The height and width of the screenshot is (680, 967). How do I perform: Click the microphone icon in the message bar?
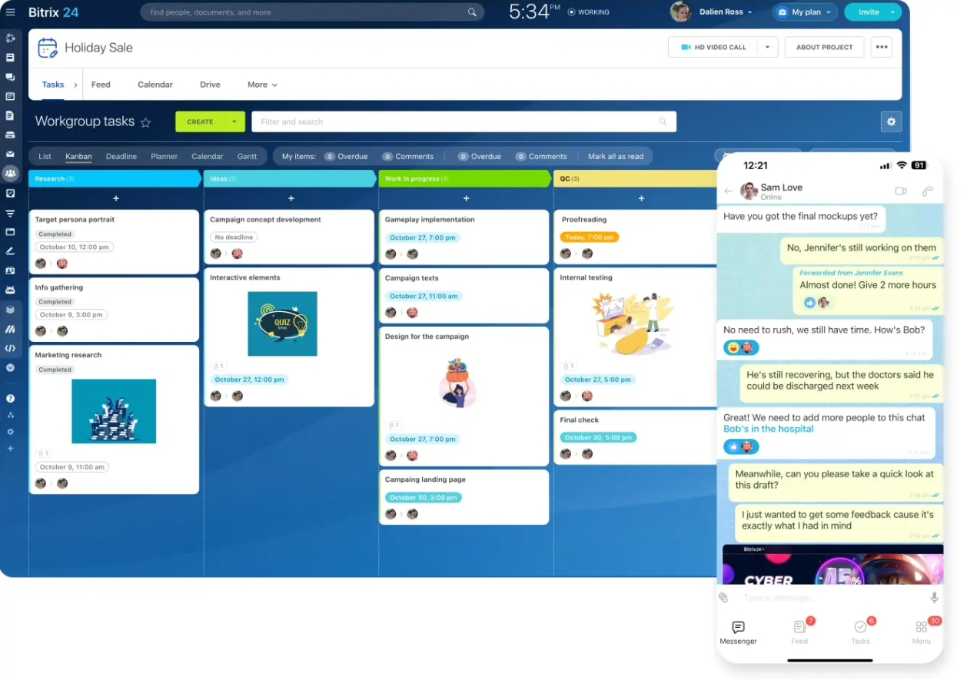[934, 597]
